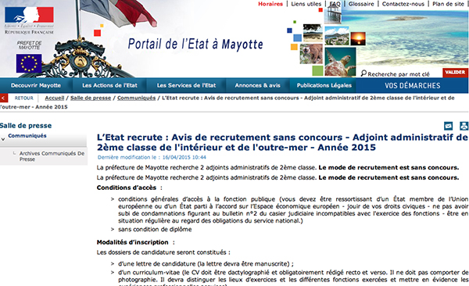
Task: Click the red VALIDER button
Action: click(x=455, y=73)
